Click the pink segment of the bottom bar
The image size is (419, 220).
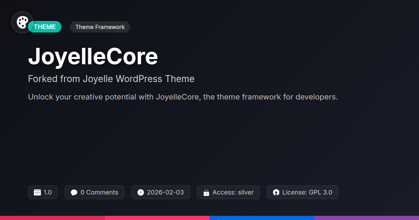point(157,218)
